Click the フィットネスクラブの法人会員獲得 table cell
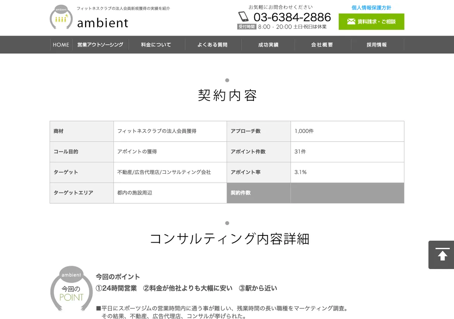Screen dimensions: 454x319 pos(170,131)
